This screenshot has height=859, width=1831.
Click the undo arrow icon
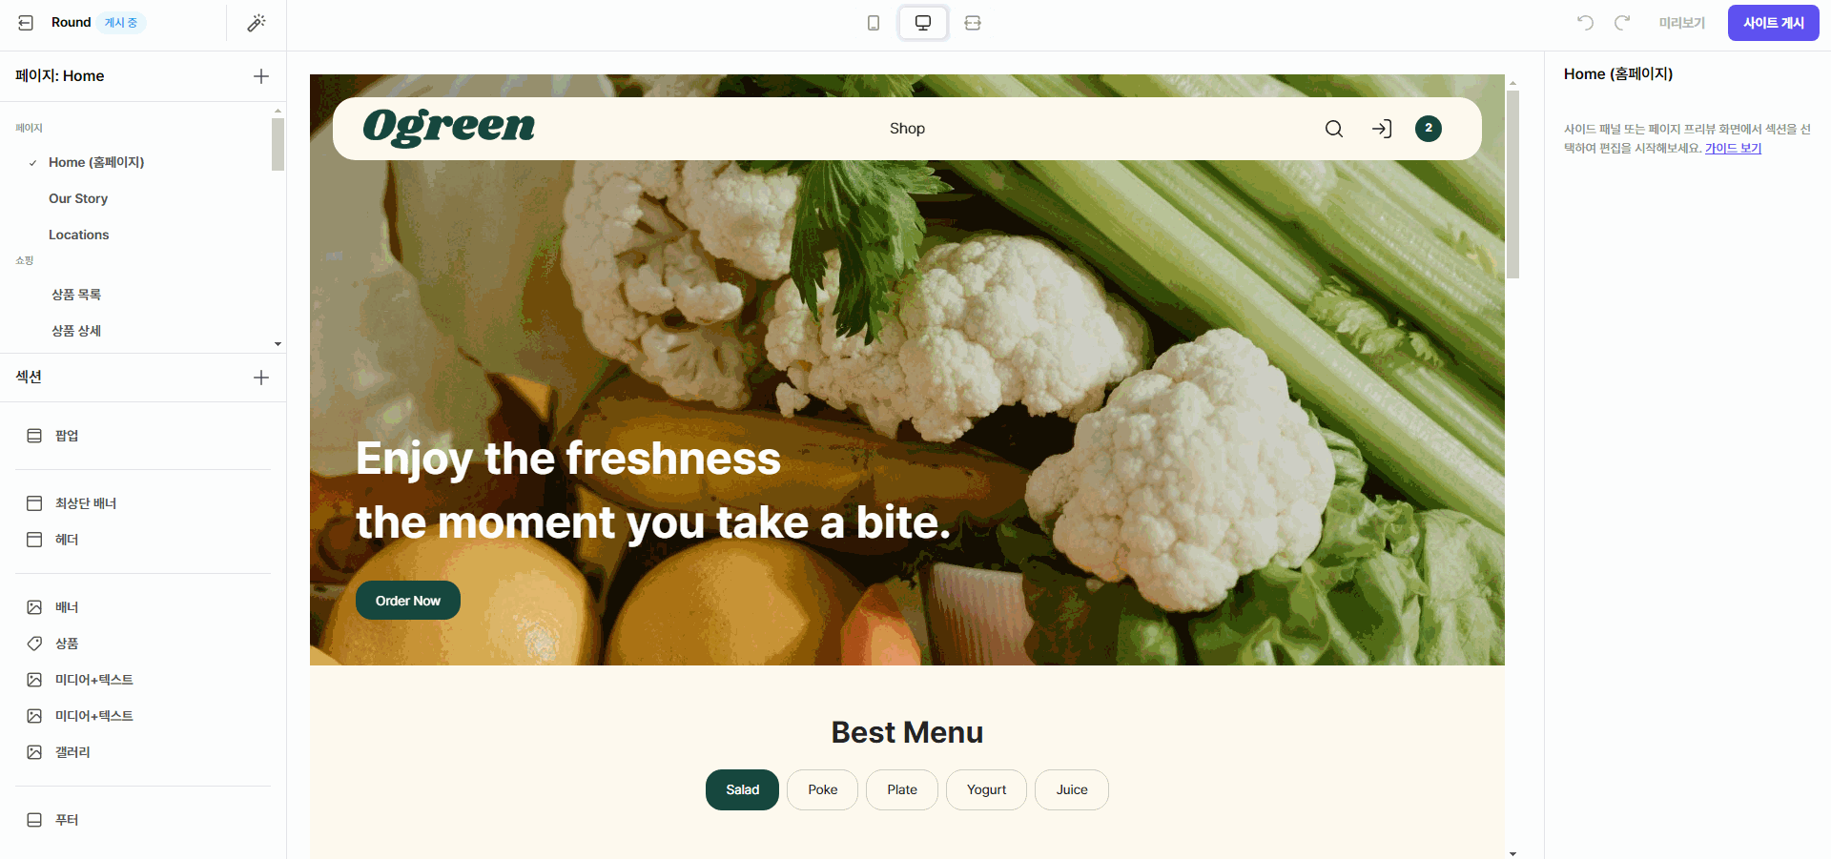click(x=1585, y=22)
